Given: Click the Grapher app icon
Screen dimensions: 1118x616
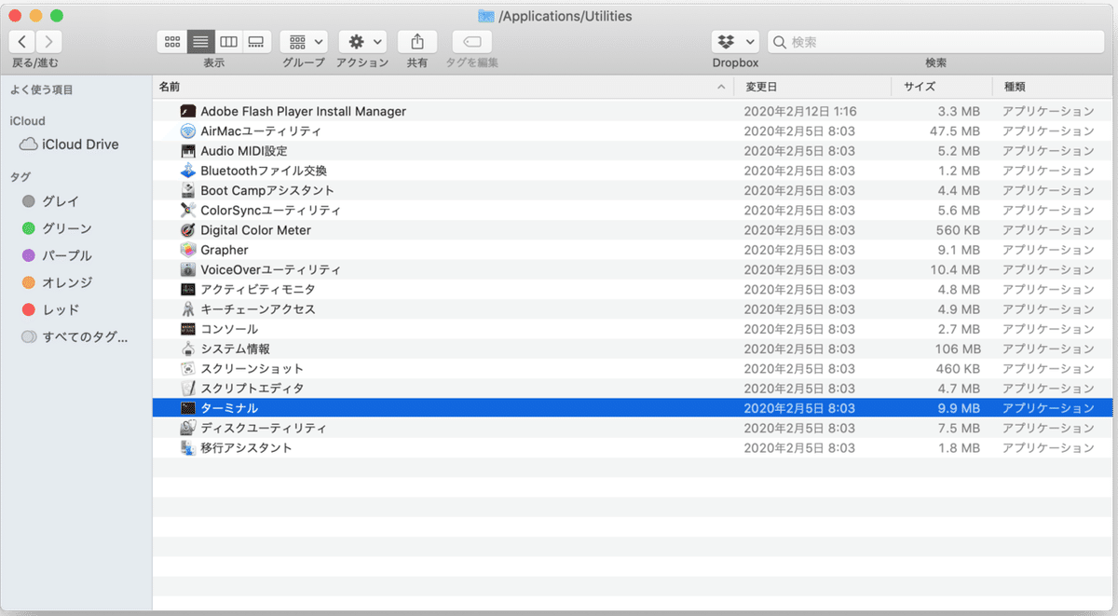Looking at the screenshot, I should pyautogui.click(x=187, y=250).
